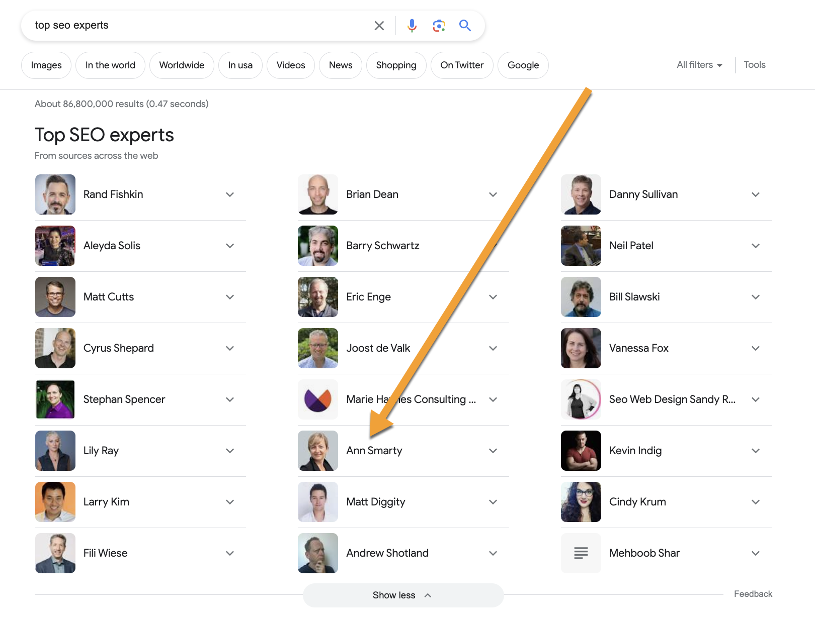815x621 pixels.
Task: Expand the Neil Patel entry chevron
Action: click(x=756, y=246)
